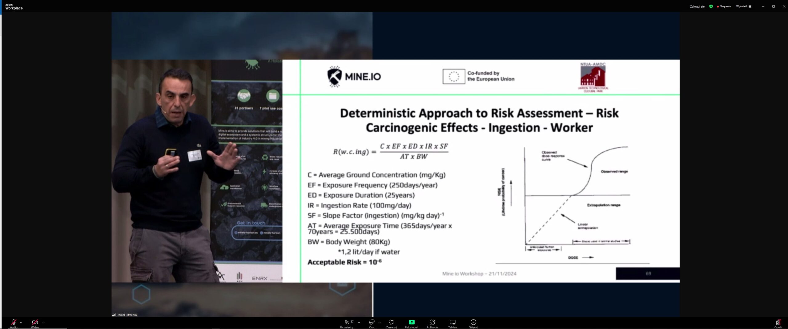Open the Tablice whiteboards icon
This screenshot has width=788, height=329.
pos(452,322)
